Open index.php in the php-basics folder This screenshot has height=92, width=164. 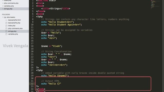click(x=12, y=26)
